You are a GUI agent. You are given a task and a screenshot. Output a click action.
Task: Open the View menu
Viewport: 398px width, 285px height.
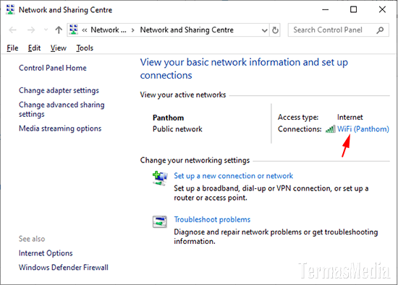59,48
